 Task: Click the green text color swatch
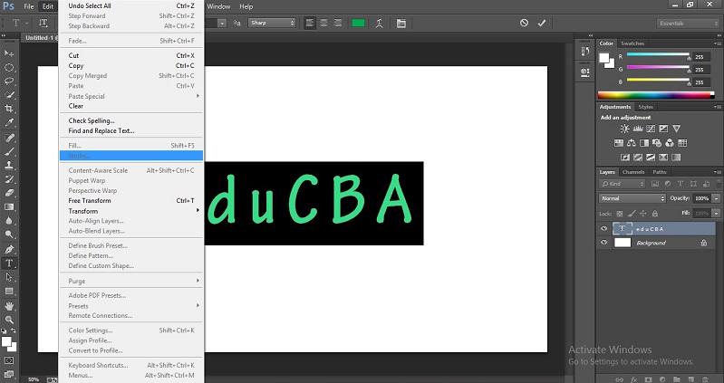358,23
